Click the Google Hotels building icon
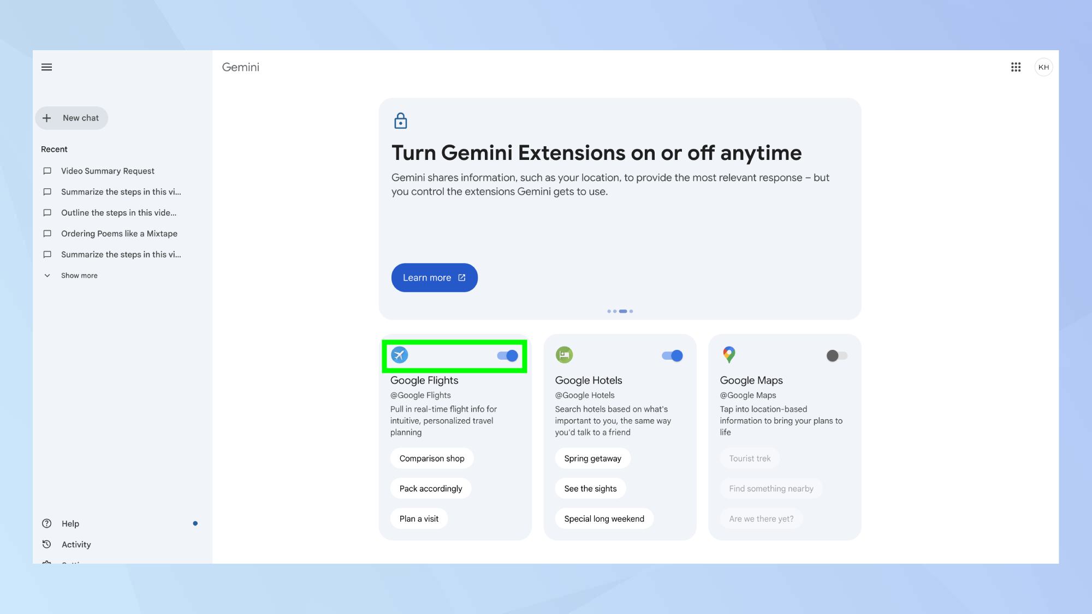 [563, 355]
